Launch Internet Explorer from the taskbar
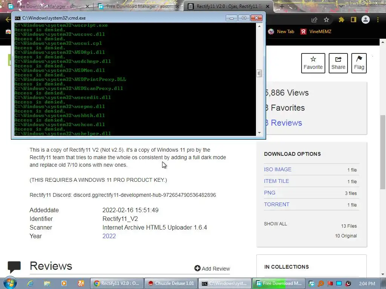Viewport: 386px width, 289px height. pos(30,283)
